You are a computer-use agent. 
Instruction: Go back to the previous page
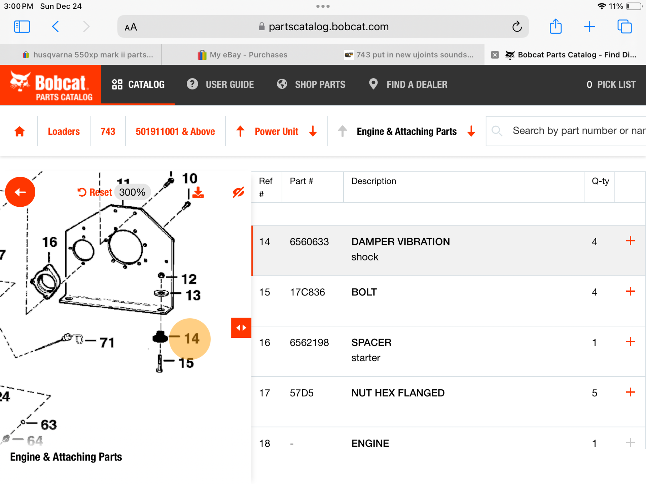pyautogui.click(x=56, y=27)
